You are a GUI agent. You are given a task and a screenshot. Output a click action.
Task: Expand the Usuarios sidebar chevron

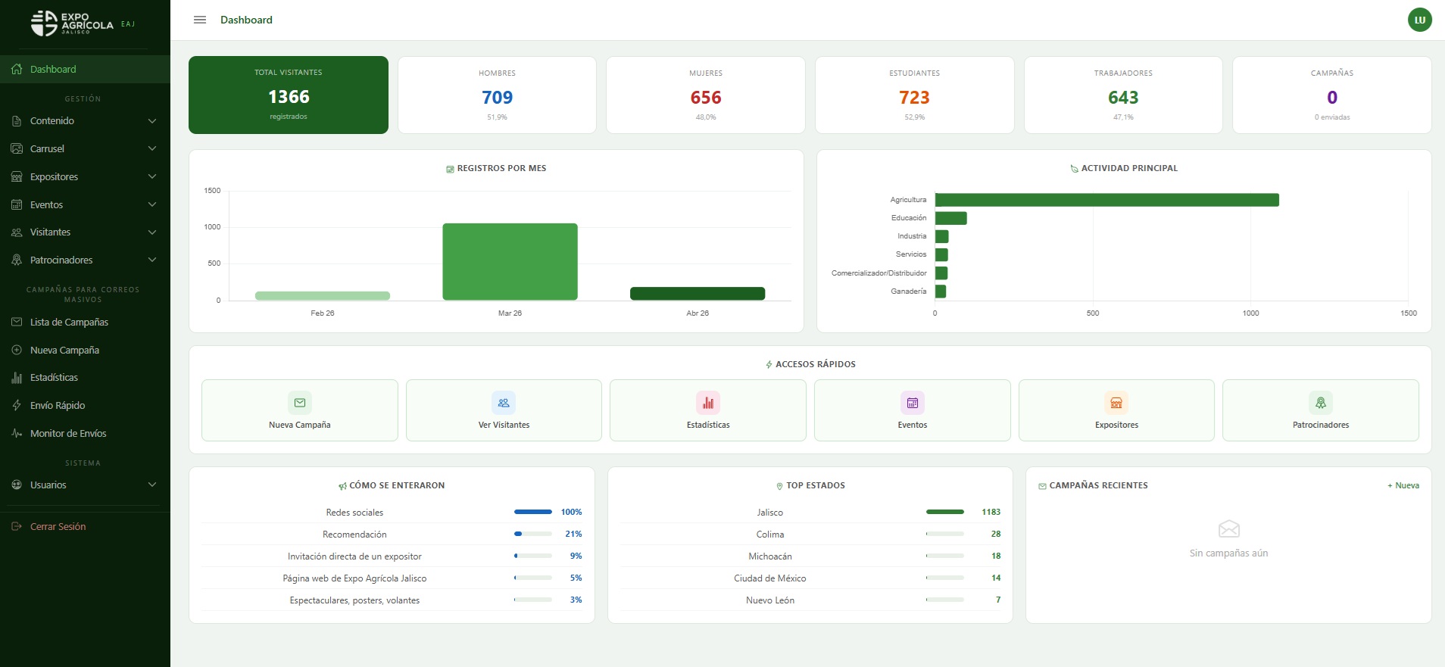pyautogui.click(x=152, y=485)
